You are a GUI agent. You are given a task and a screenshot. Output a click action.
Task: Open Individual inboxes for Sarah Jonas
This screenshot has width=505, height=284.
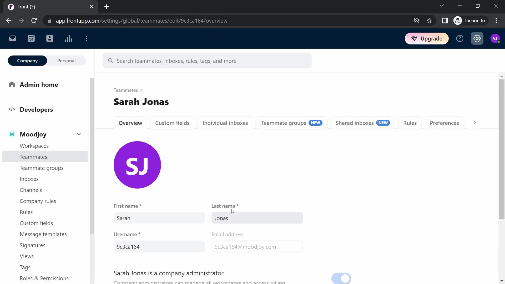(225, 123)
